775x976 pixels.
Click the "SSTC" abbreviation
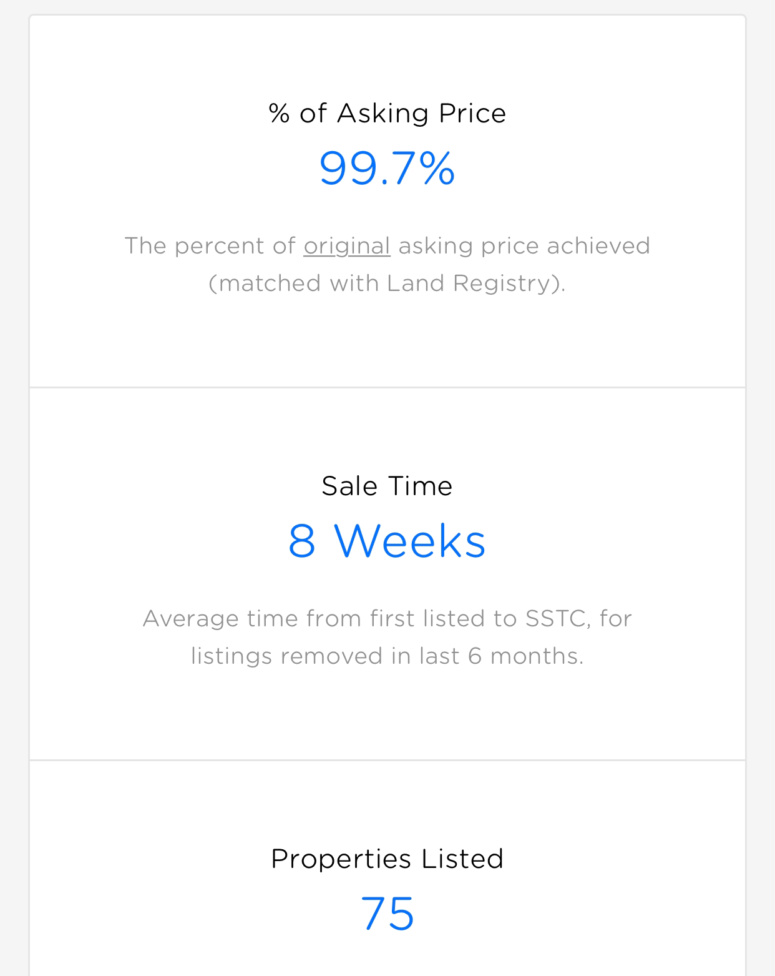(556, 619)
